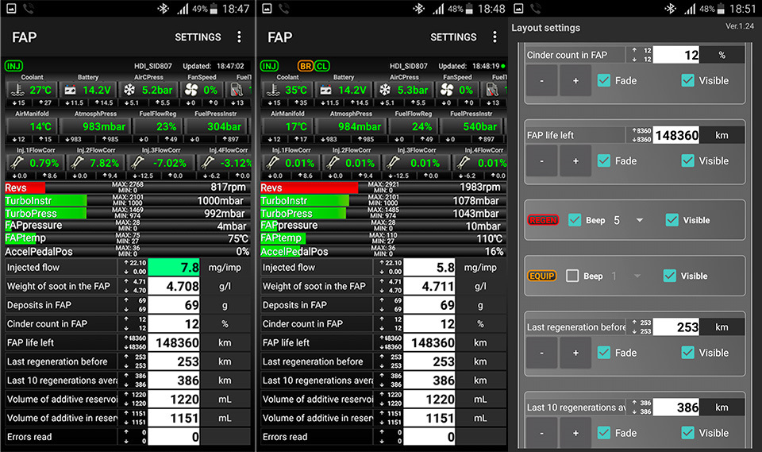Tap the TurboInstr bar showing 1078mbar
This screenshot has width=762, height=452.
(x=383, y=200)
